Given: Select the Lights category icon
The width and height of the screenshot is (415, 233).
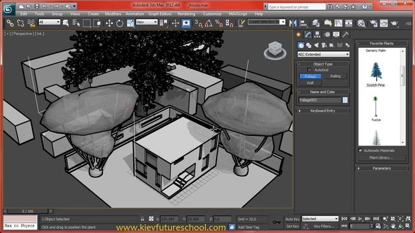Looking at the screenshot, I should [x=316, y=45].
